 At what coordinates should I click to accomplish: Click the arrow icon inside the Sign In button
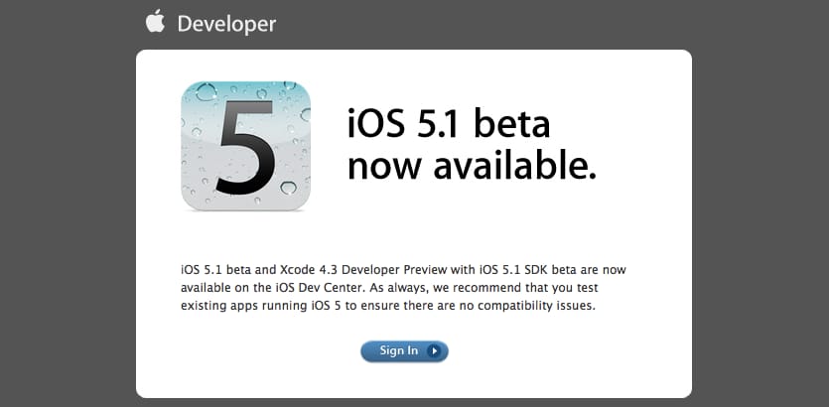(434, 351)
